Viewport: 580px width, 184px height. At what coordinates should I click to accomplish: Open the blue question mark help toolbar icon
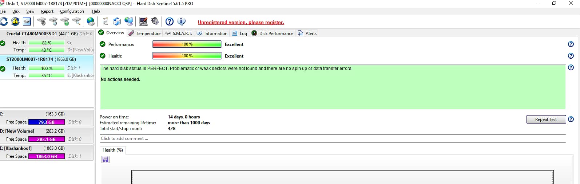[x=169, y=21]
